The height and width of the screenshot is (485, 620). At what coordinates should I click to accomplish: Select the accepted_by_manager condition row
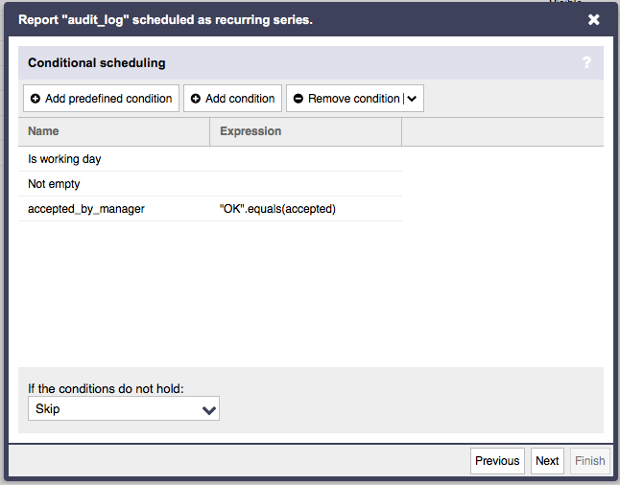coord(210,209)
